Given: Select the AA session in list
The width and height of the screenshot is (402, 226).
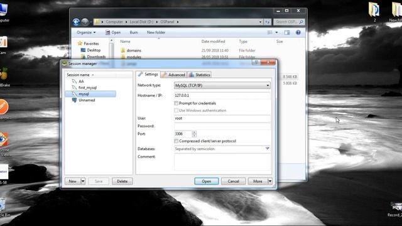Looking at the screenshot, I should pos(81,81).
